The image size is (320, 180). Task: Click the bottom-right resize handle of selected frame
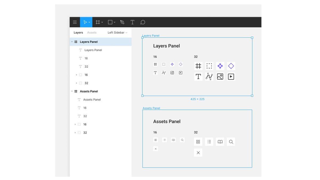(252, 96)
